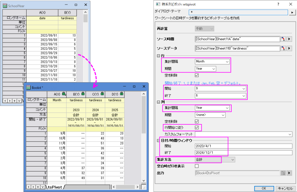This screenshot has height=192, width=297.
Task: Toggle 空を削除 checkbox under 列 section
Action: point(197,121)
